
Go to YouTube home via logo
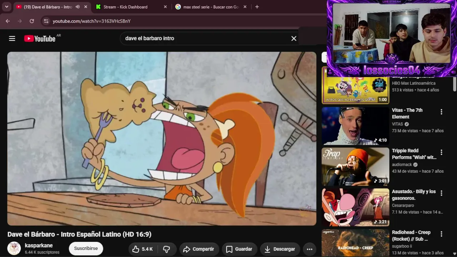40,39
